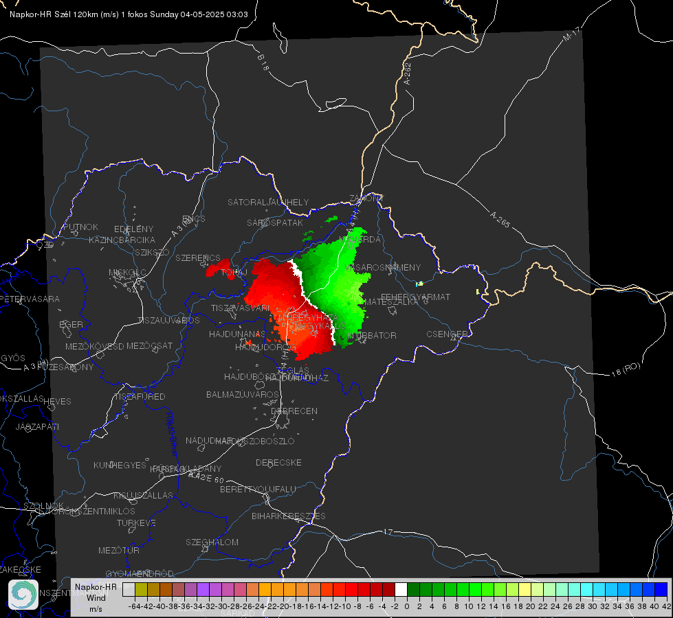Click the small red echo near TOKAJ
The width and height of the screenshot is (673, 618).
coord(221,268)
